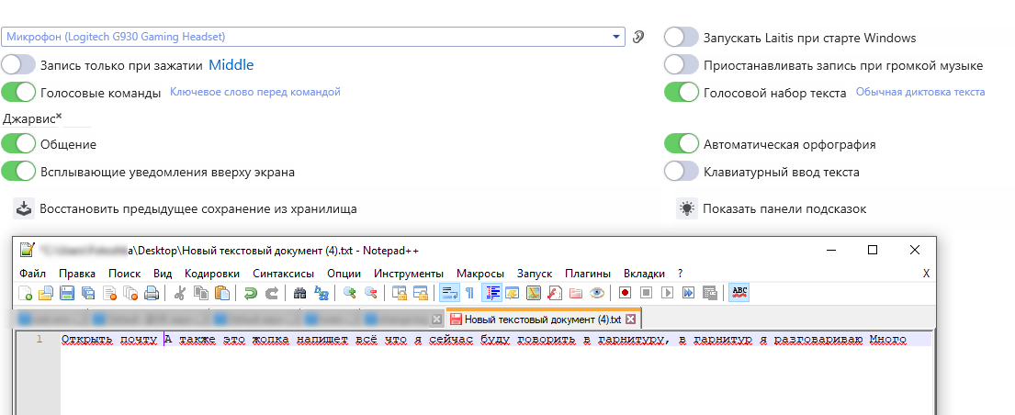The width and height of the screenshot is (1015, 415).
Task: Open the Плагины menu
Action: coord(586,274)
